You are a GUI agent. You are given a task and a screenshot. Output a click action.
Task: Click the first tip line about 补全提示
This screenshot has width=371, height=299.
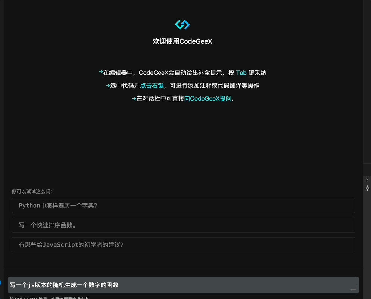point(183,73)
